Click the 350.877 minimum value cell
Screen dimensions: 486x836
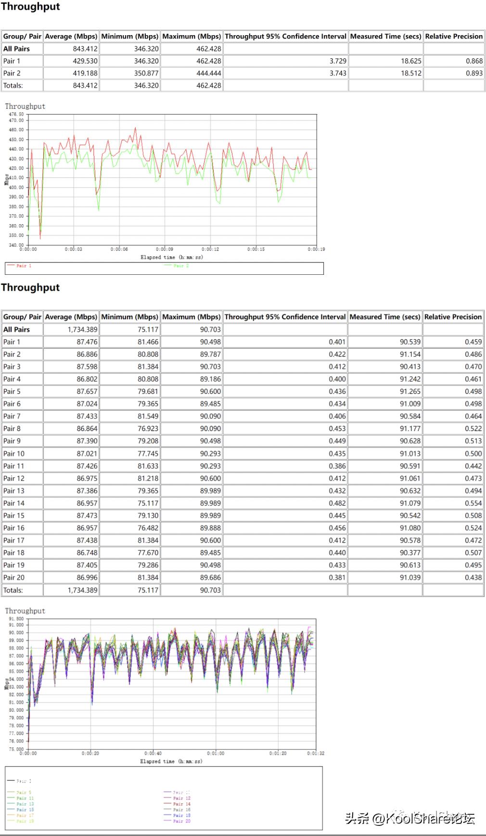pyautogui.click(x=146, y=73)
